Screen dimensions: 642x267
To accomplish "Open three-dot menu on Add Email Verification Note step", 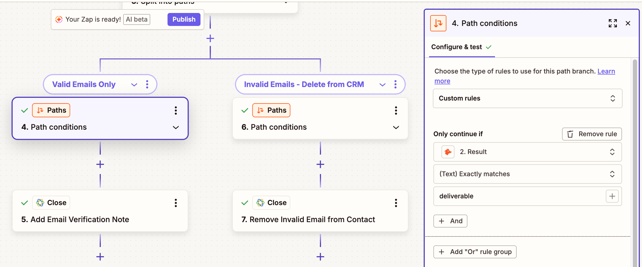I will [176, 203].
